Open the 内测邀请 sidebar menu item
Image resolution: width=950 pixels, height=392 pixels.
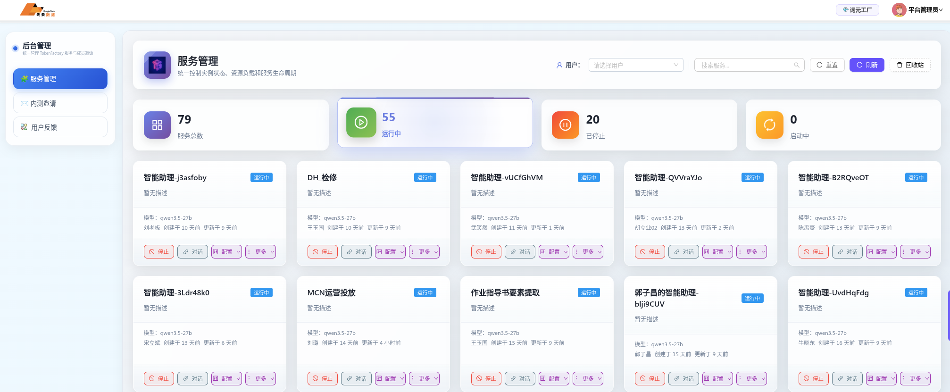point(60,103)
